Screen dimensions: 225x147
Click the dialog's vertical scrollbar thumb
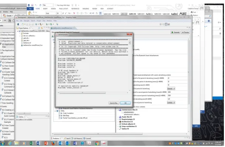pos(129,43)
